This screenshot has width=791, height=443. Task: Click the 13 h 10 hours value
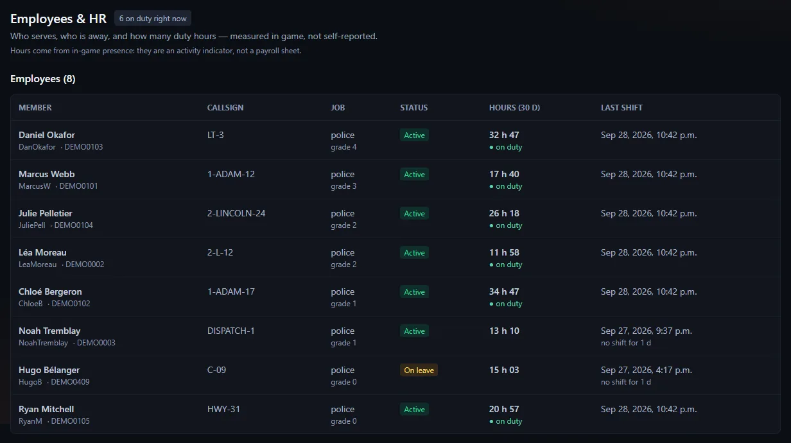[x=504, y=331]
